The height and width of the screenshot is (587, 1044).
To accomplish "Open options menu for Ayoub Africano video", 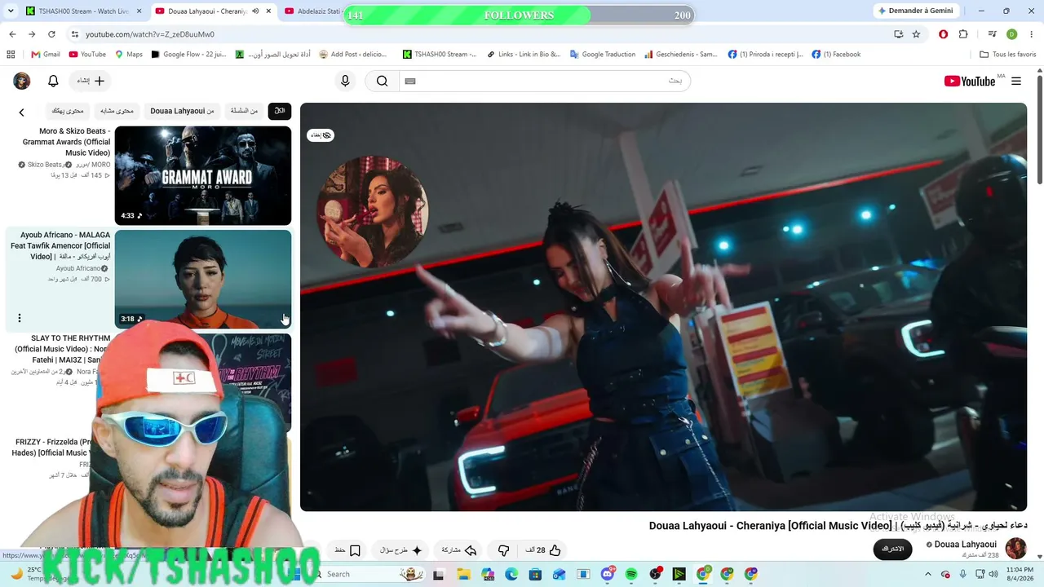I will pyautogui.click(x=20, y=318).
